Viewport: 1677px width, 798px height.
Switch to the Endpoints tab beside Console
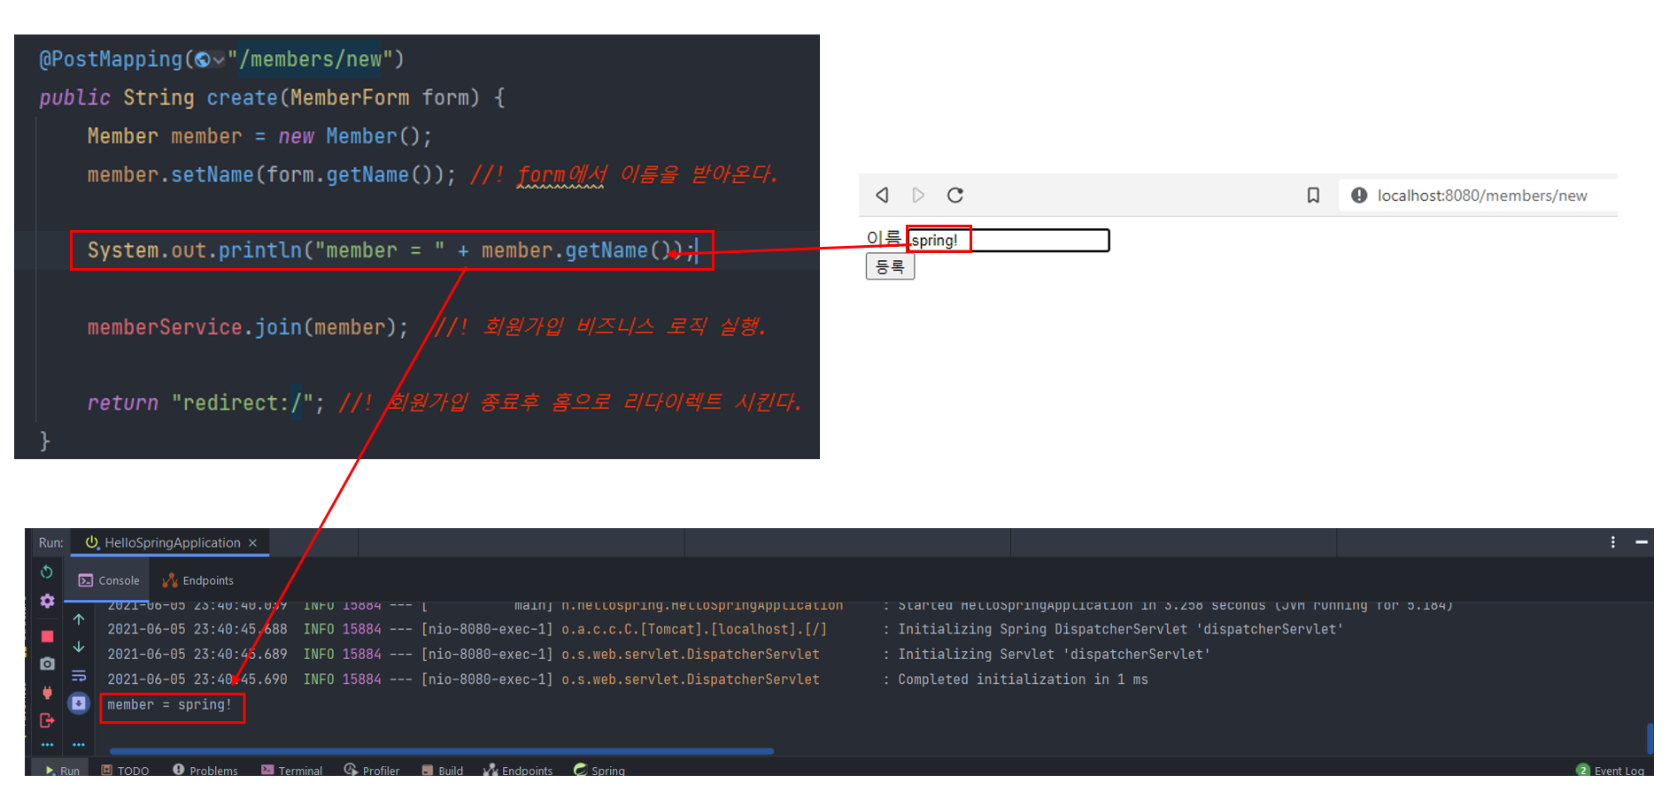198,580
